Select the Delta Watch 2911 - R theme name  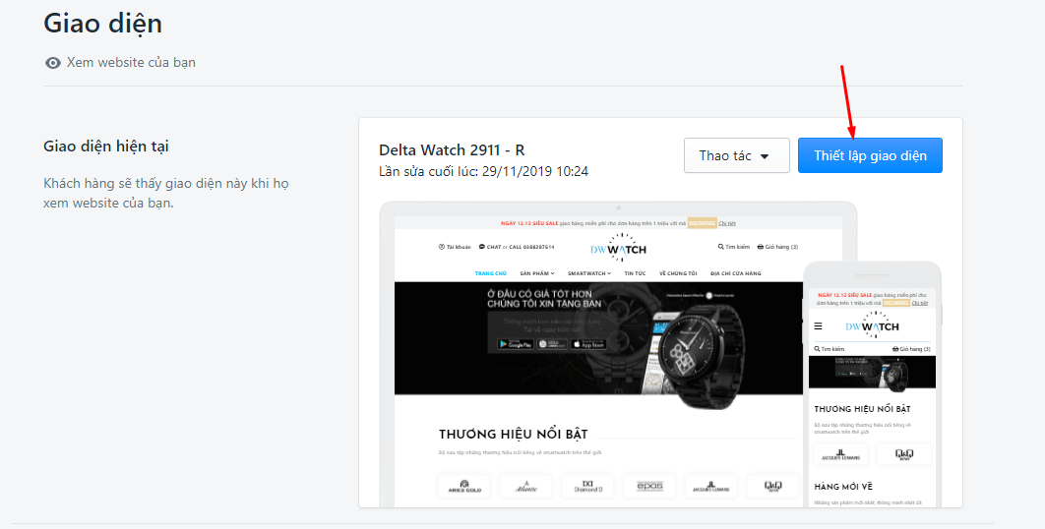click(x=452, y=149)
